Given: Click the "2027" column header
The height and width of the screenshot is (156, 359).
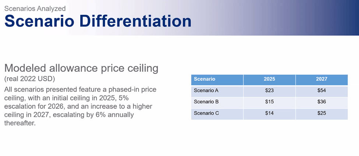Looking at the screenshot, I should (x=321, y=79).
